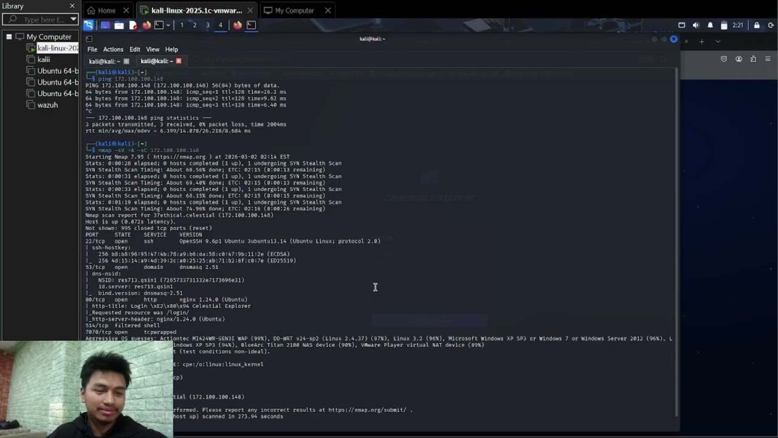Launch Firefox from the panel launcher
This screenshot has height=438, width=778.
[x=146, y=25]
